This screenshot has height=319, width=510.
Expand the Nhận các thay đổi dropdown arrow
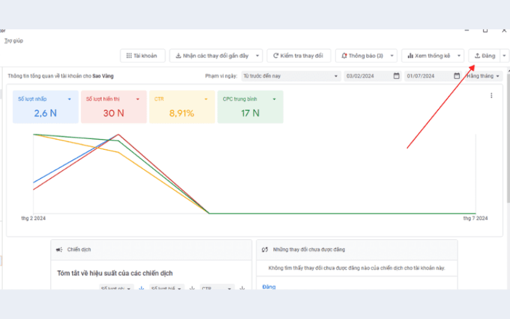tap(257, 56)
